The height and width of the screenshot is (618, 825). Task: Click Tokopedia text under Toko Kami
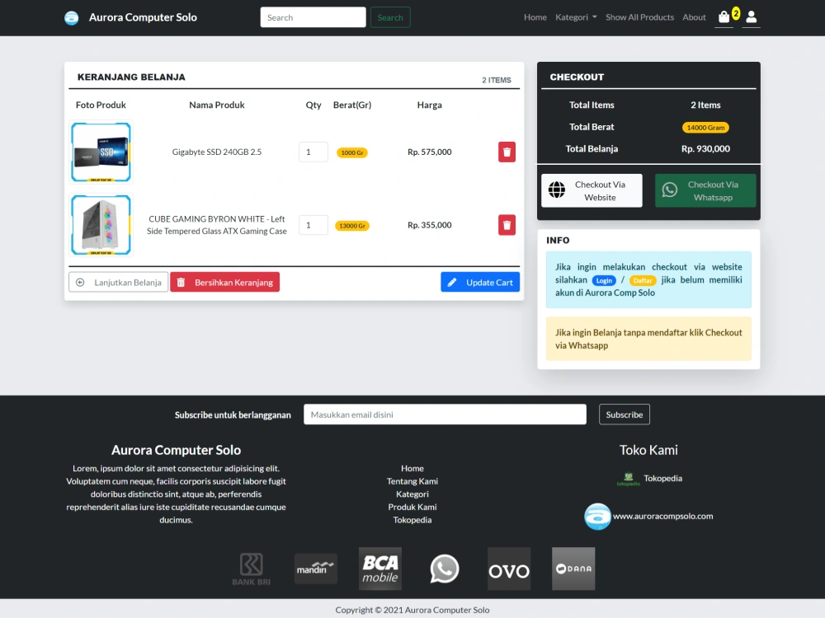coord(663,478)
